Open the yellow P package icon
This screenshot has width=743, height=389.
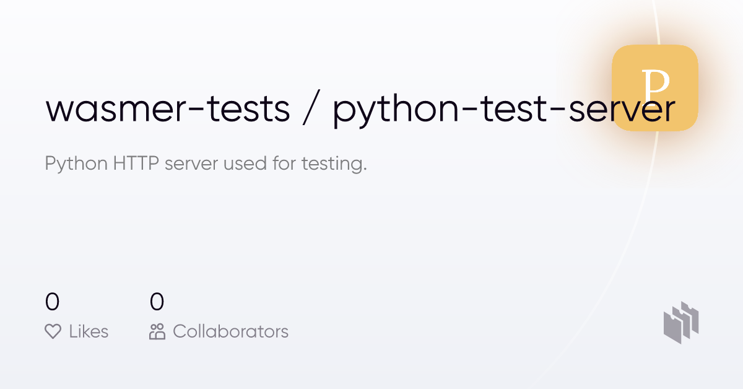pos(655,87)
